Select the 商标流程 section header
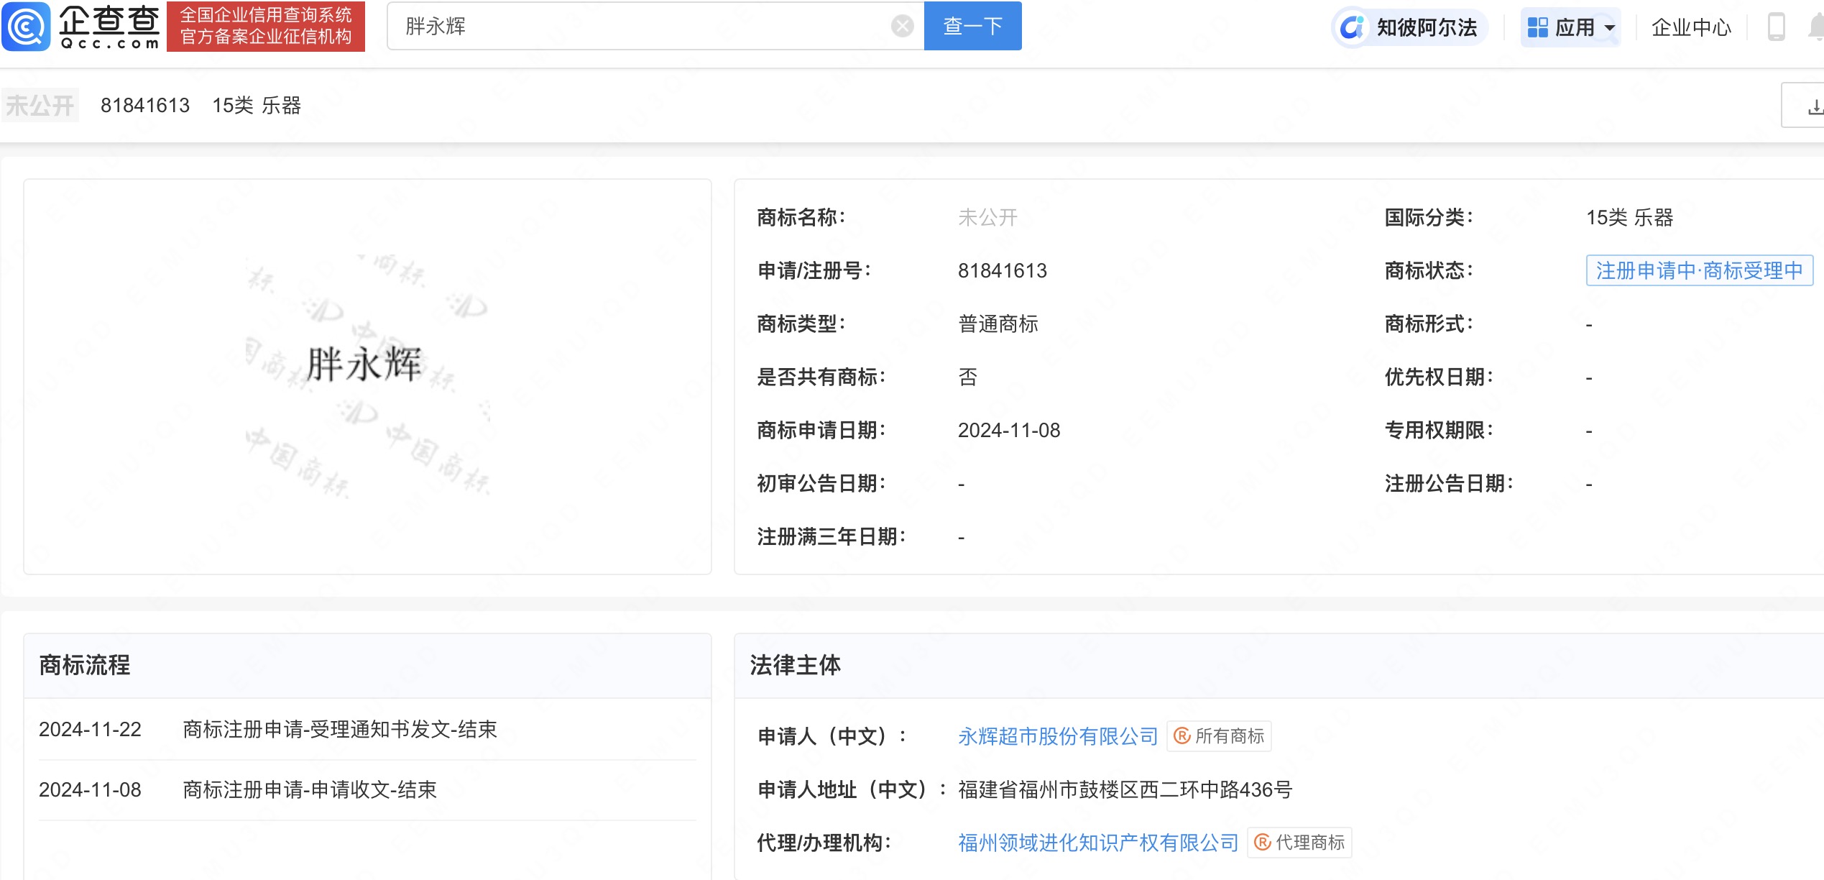Screen dimensions: 1824x880 tap(85, 666)
